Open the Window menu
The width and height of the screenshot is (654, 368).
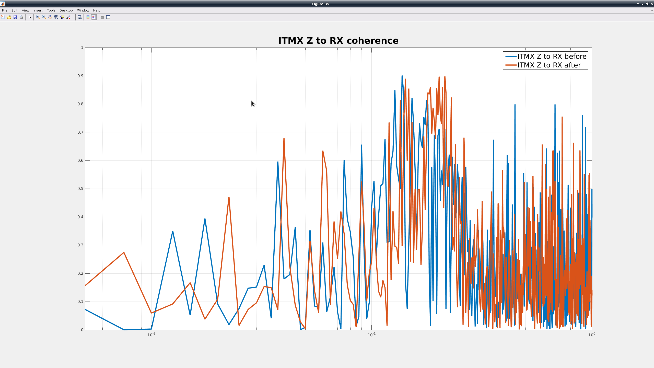[83, 10]
